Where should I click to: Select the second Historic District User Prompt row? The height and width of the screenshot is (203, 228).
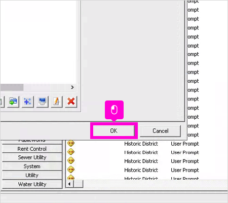click(x=133, y=152)
